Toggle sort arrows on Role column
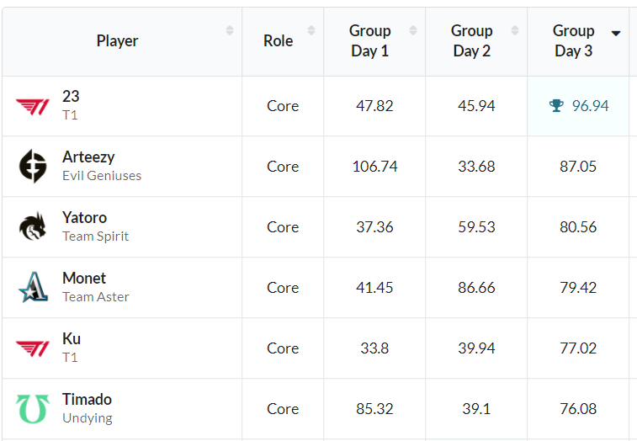Image resolution: width=637 pixels, height=441 pixels. 311,30
